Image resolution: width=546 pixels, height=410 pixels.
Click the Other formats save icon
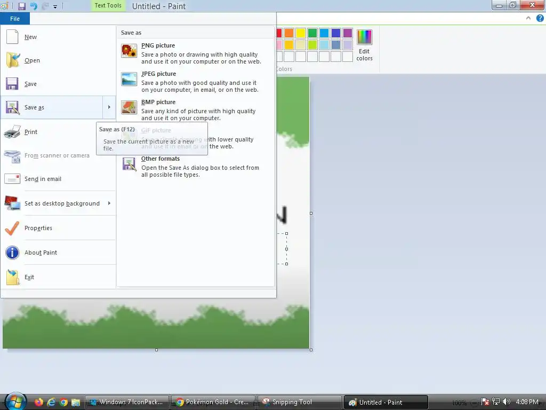[129, 164]
